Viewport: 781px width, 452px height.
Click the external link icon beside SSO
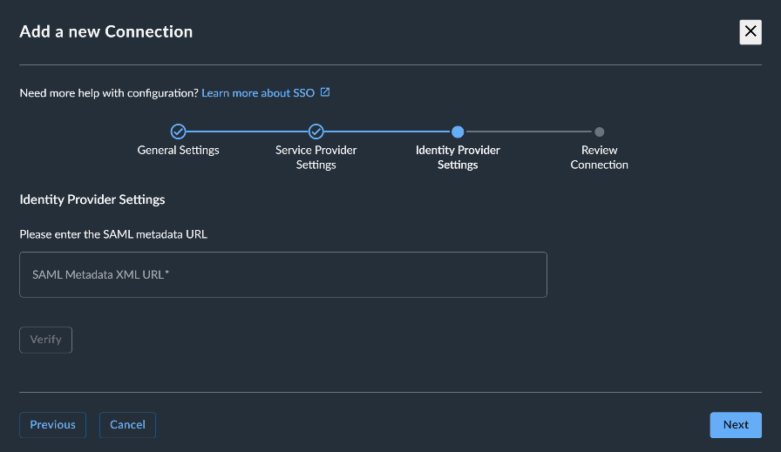pyautogui.click(x=325, y=92)
